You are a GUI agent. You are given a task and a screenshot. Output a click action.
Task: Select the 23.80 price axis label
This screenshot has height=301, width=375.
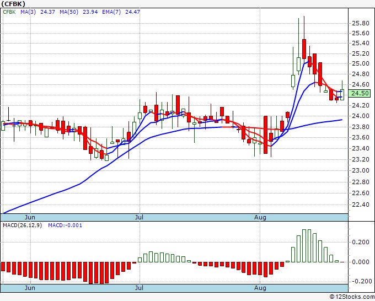[361, 127]
